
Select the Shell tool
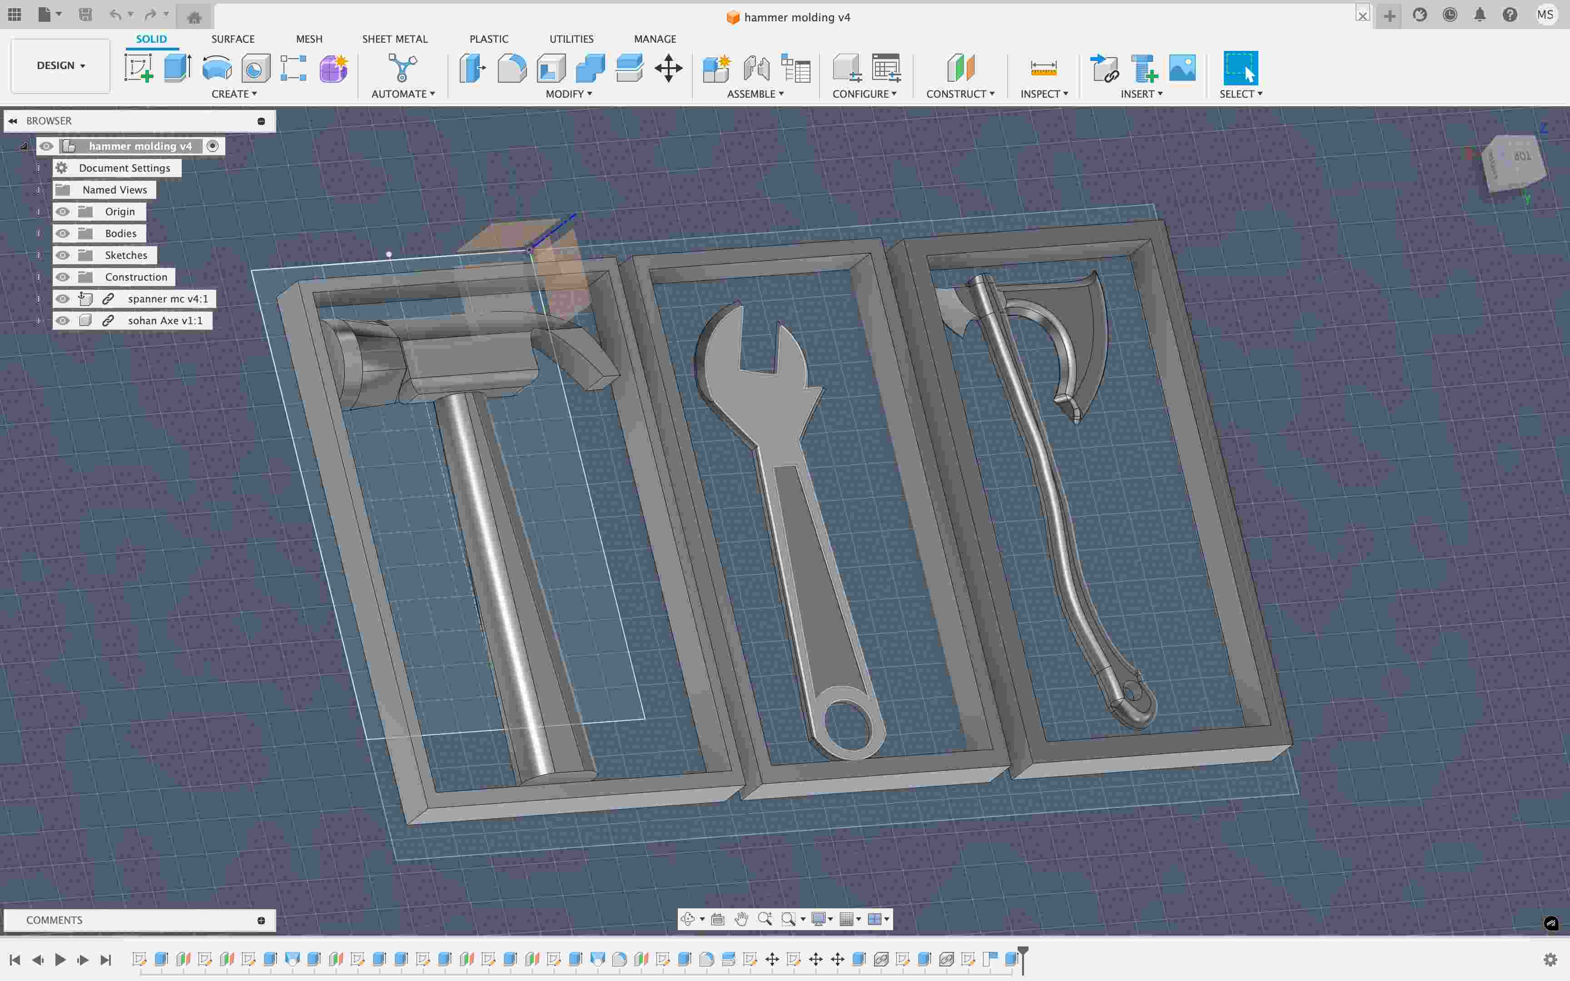(x=551, y=68)
